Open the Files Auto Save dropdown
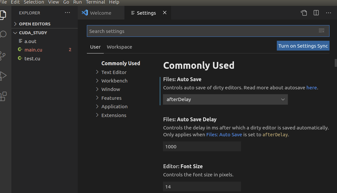Viewport: 337px width, 193px height. point(225,99)
